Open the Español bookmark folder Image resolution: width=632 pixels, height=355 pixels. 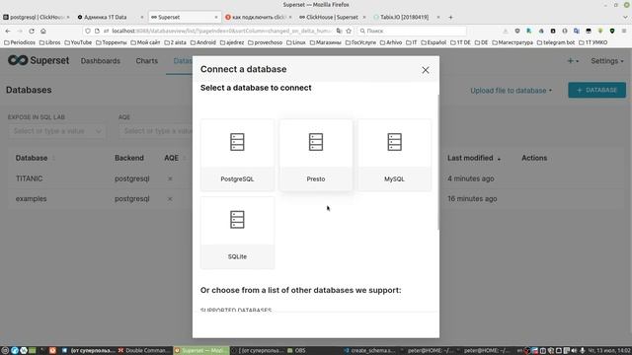[x=434, y=42]
